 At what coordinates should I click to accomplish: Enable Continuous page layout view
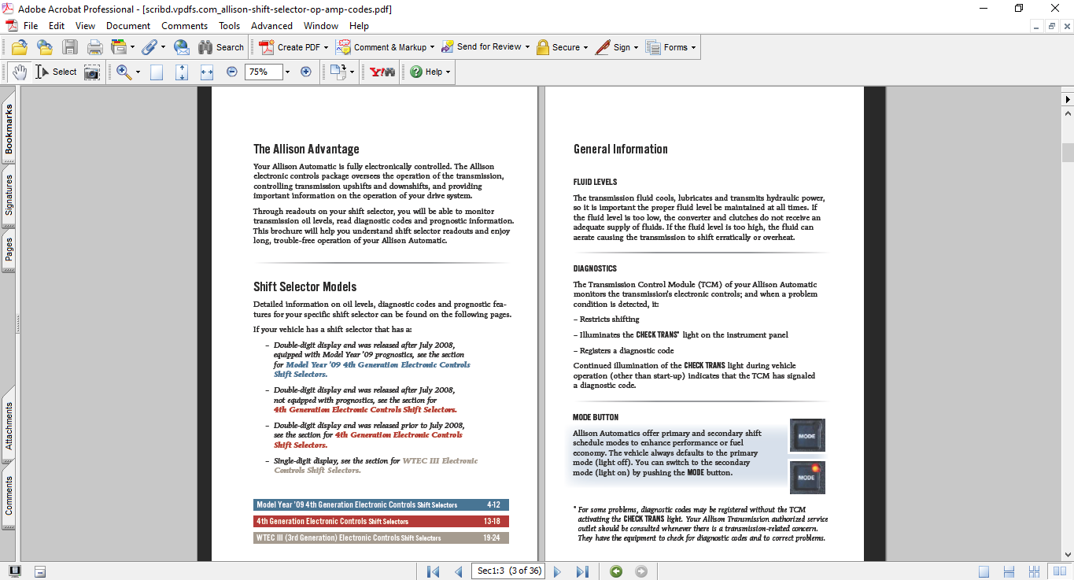1009,571
